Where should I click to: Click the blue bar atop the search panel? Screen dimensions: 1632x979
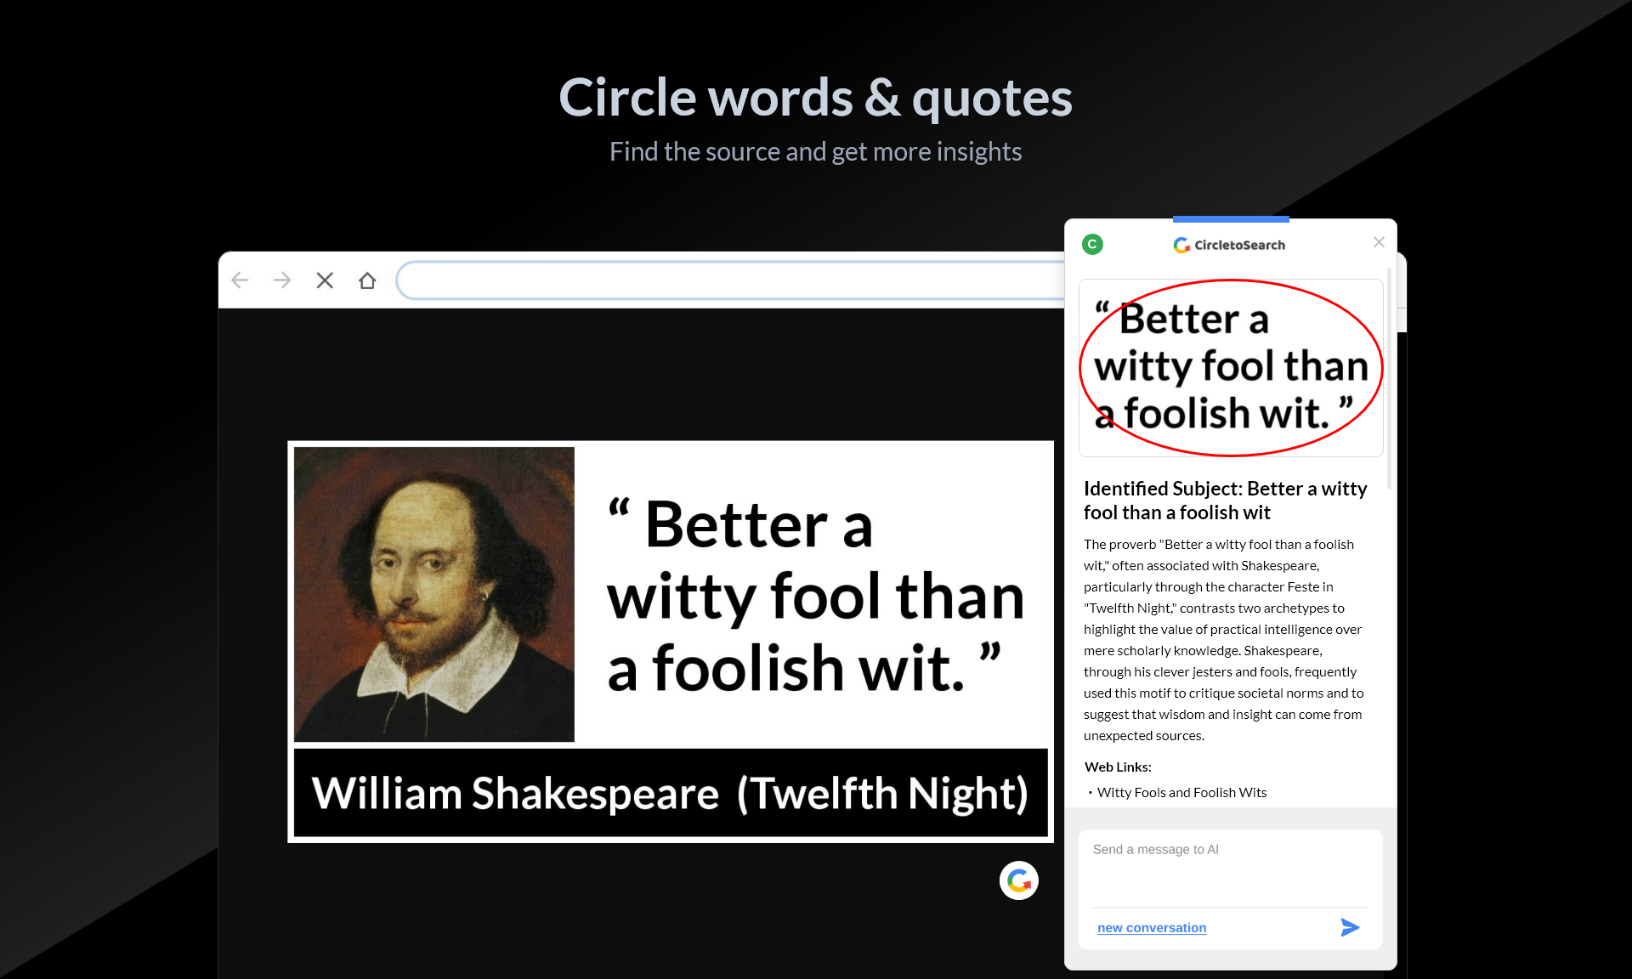pos(1230,219)
